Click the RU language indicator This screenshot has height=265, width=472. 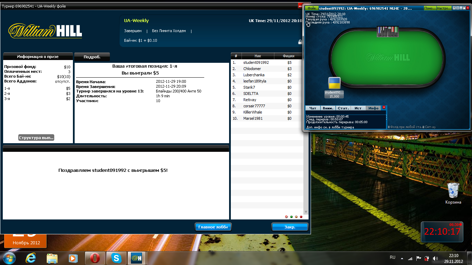[x=393, y=257]
